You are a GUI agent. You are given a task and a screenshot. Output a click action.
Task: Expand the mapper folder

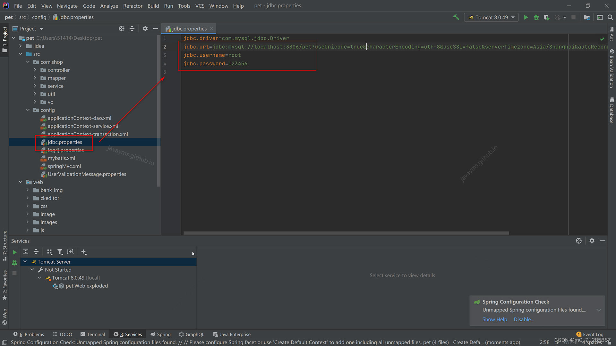35,78
